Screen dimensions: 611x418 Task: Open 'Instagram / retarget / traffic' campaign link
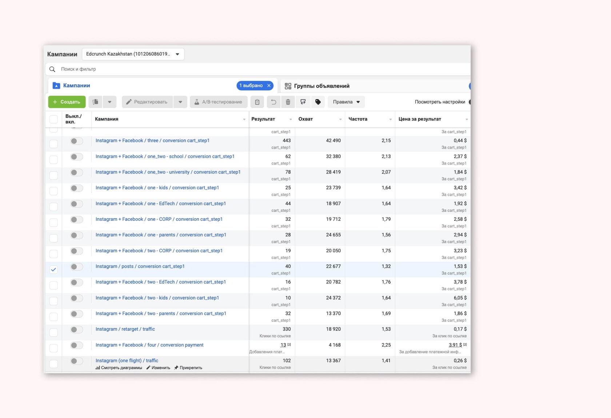point(125,329)
